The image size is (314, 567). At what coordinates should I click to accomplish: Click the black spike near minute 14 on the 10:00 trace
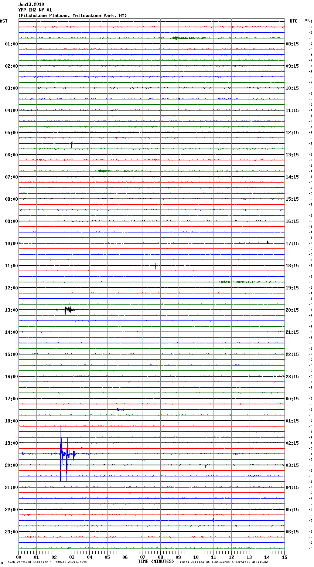[x=267, y=243]
